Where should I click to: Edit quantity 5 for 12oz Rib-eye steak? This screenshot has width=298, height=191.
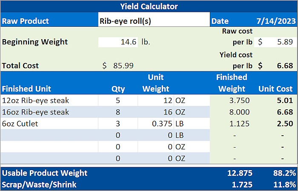pos(118,100)
